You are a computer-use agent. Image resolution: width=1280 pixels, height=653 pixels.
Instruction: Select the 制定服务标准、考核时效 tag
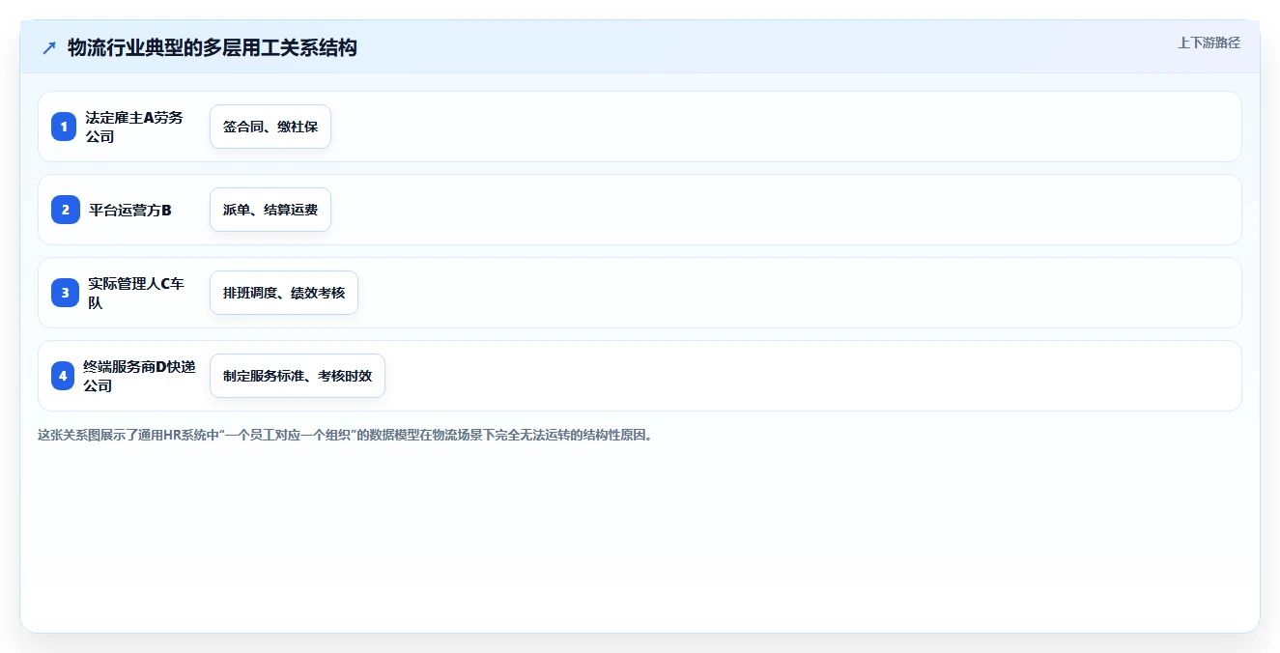(x=298, y=376)
